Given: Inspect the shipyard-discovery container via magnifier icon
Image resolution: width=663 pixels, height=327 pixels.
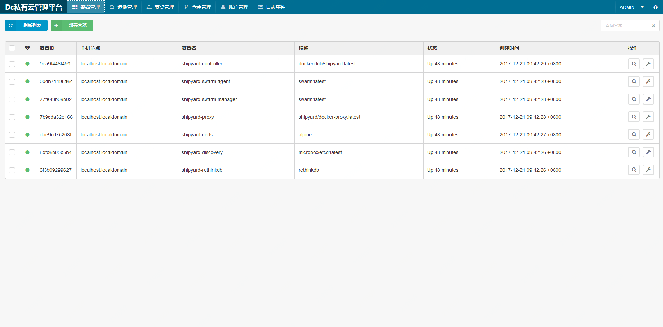Looking at the screenshot, I should pos(634,152).
